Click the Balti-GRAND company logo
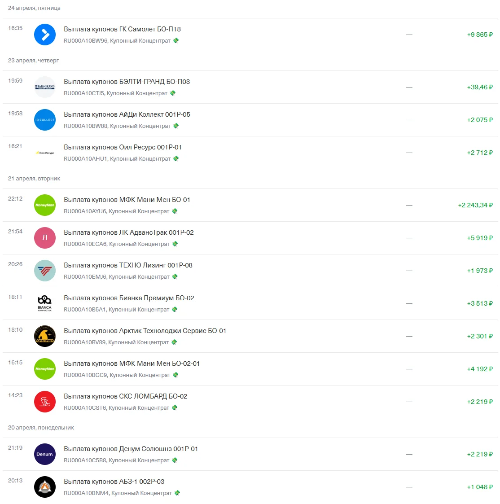The image size is (500, 504). pos(45,87)
